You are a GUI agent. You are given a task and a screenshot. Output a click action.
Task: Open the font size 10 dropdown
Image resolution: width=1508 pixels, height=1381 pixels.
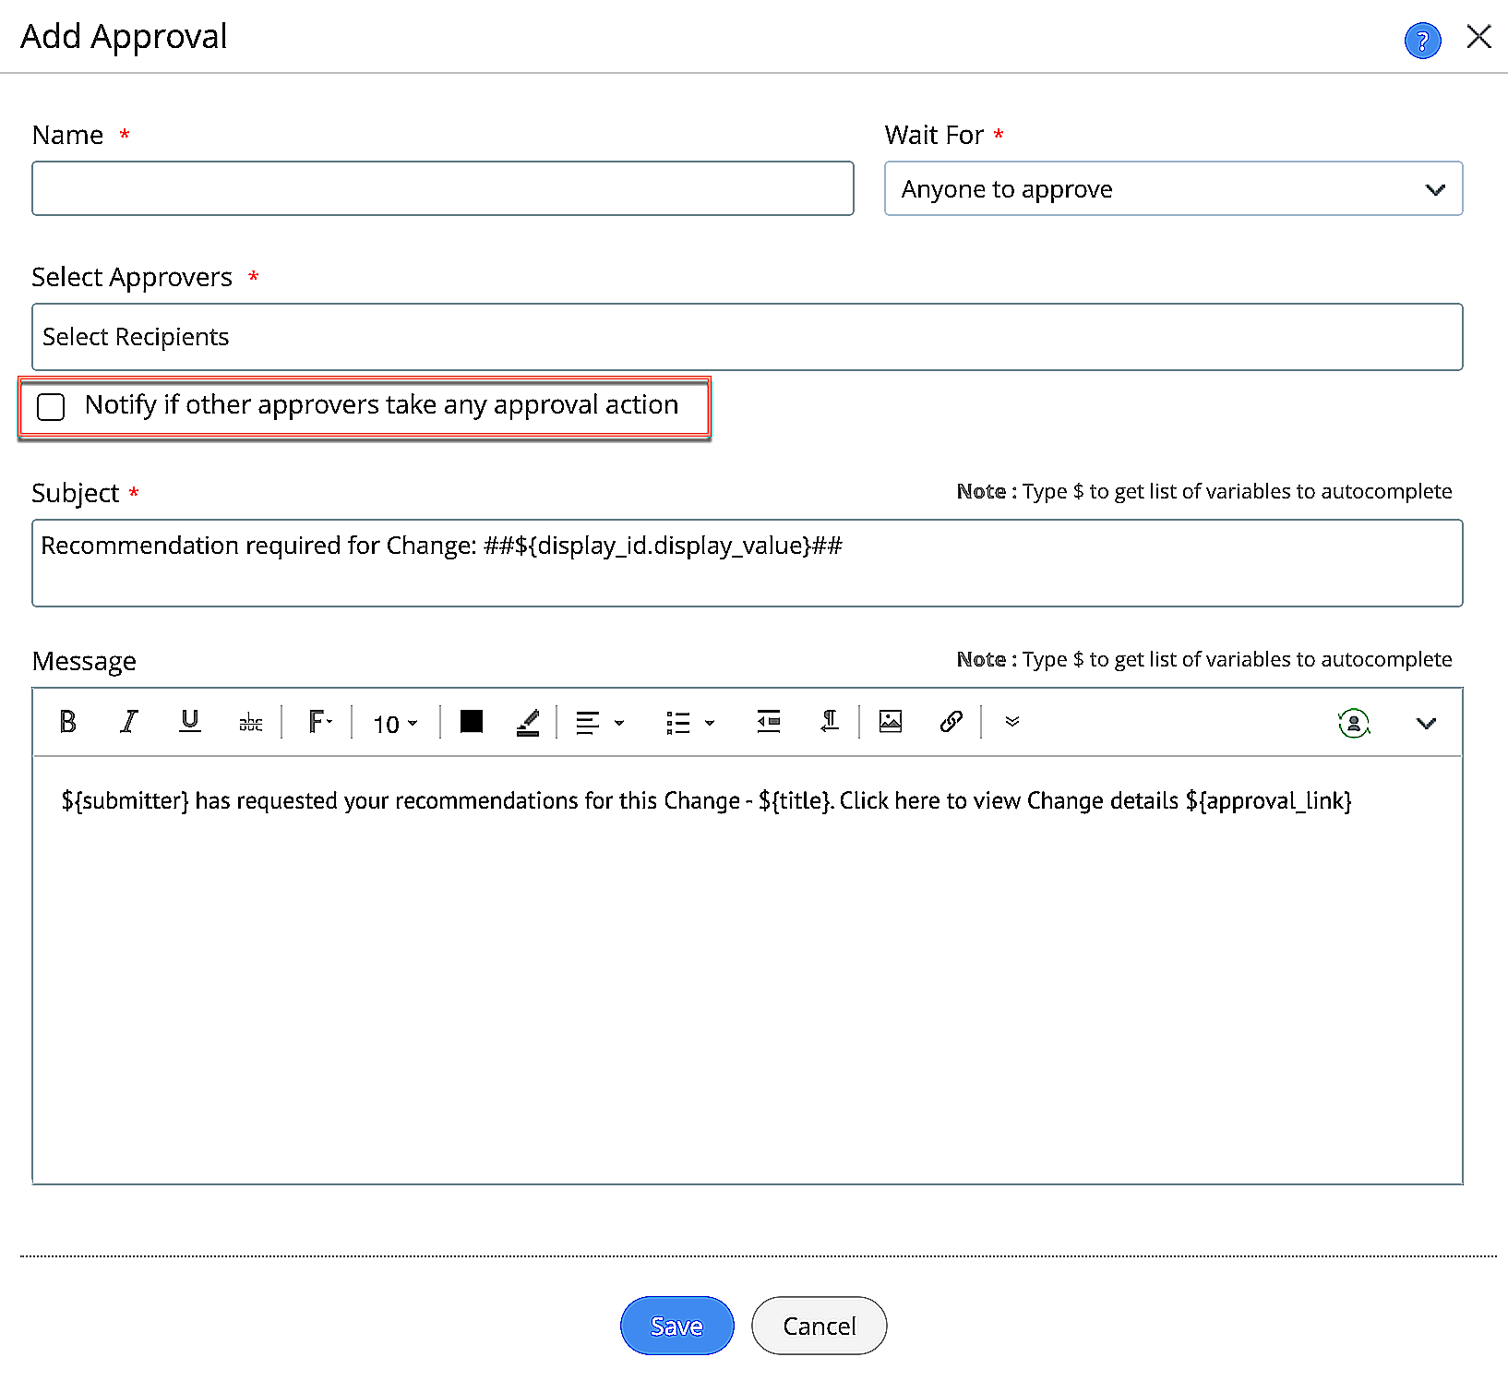tap(395, 724)
